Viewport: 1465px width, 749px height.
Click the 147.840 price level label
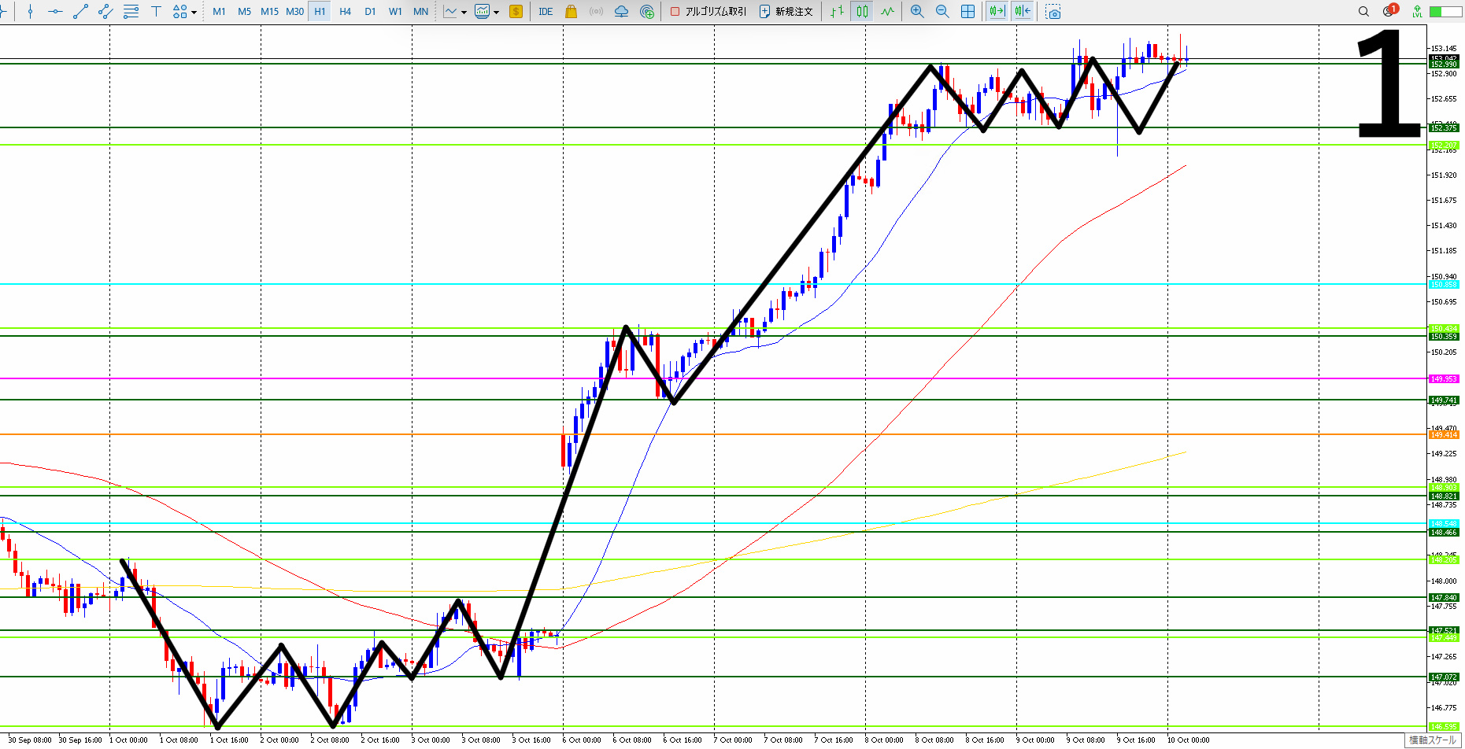click(1444, 597)
